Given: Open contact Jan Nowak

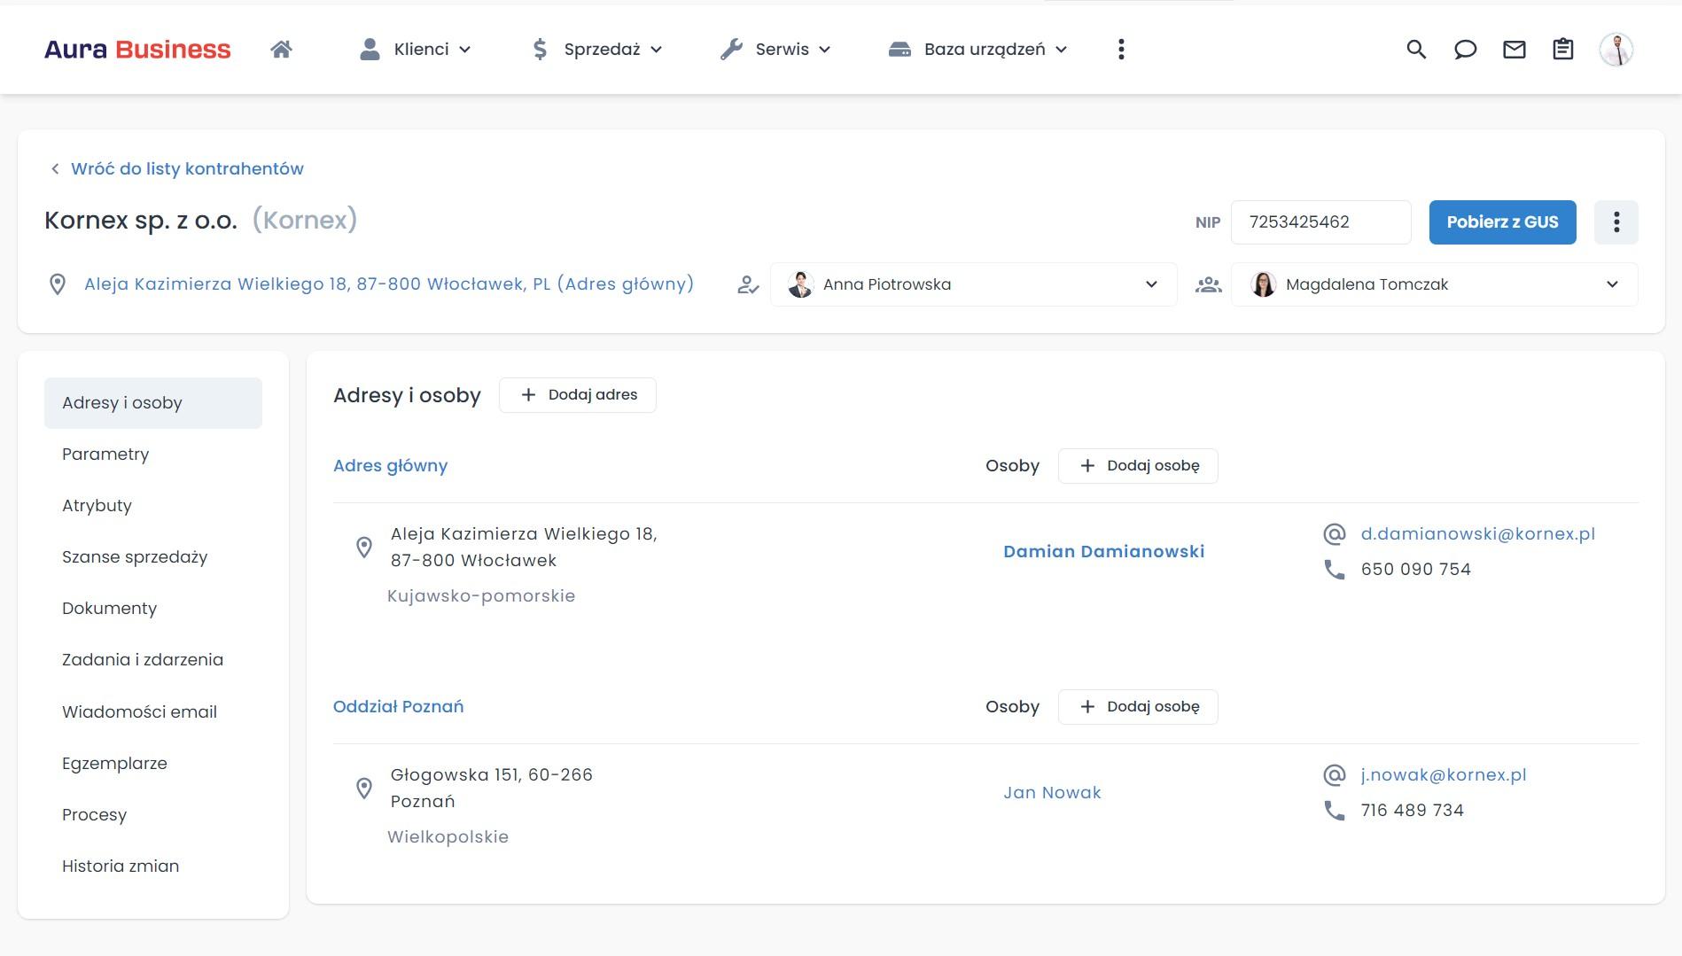Looking at the screenshot, I should click(x=1052, y=792).
